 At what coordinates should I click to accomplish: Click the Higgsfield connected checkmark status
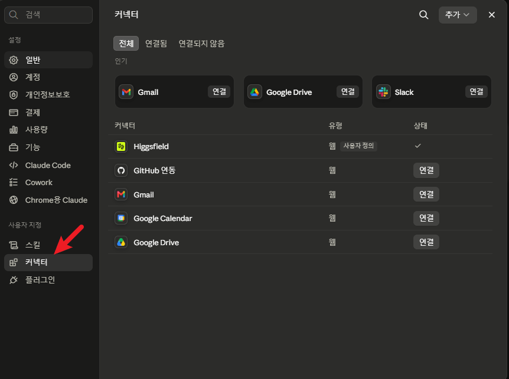pos(418,146)
